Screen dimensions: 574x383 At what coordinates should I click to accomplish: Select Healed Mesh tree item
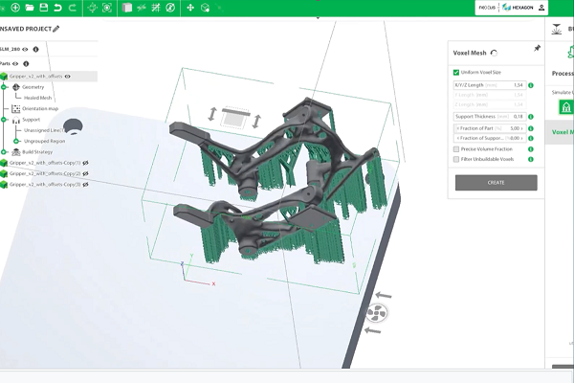click(37, 98)
